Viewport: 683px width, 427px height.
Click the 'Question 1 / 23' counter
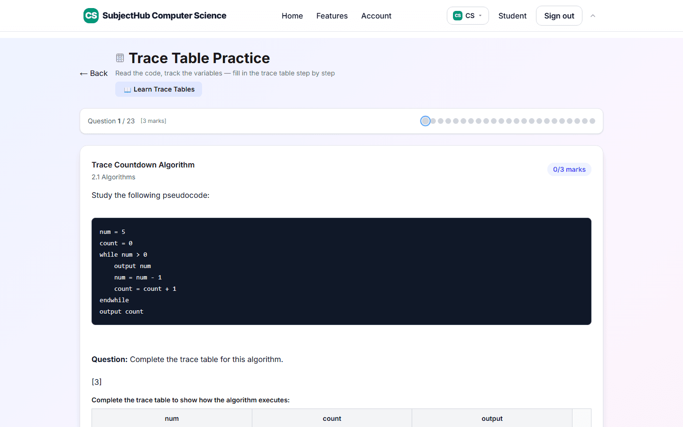(111, 121)
